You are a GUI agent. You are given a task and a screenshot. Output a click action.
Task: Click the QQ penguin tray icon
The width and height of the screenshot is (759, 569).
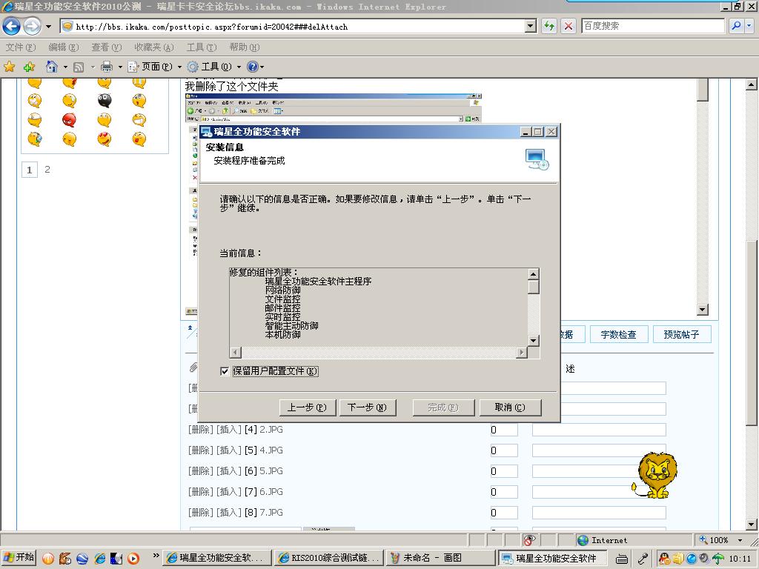[x=664, y=559]
